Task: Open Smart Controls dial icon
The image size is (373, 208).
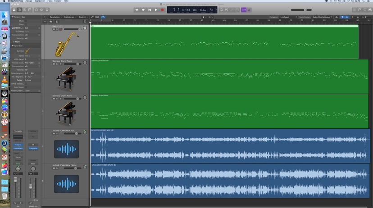Action: point(36,10)
